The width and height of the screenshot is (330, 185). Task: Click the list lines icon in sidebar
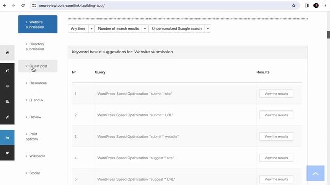click(7, 102)
